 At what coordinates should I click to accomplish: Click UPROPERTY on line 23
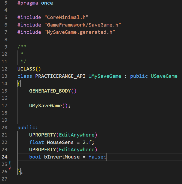[43, 150]
